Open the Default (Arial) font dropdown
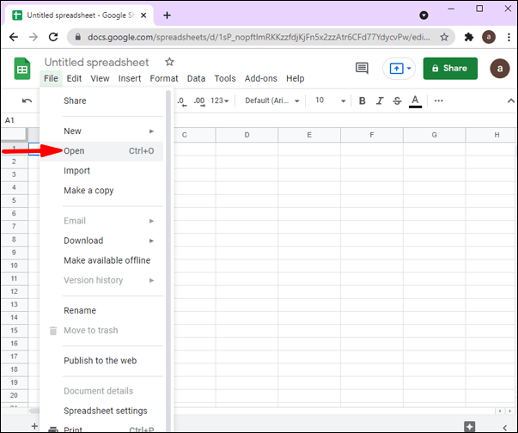518x433 pixels. coord(271,101)
